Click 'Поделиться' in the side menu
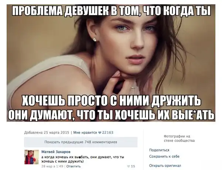The width and height of the screenshot is (222, 170). 159,150
